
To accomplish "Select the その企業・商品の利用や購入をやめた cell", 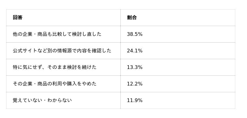I will click(x=63, y=84).
